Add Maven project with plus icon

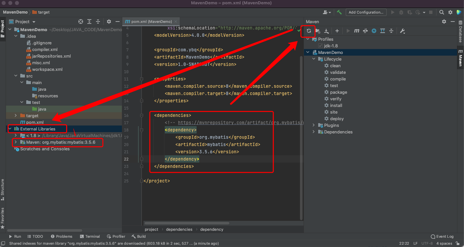[337, 31]
